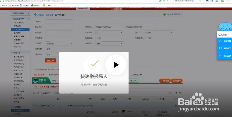The height and width of the screenshot is (117, 232).
Task: Click the blue elephant mascot assistant
Action: click(225, 27)
